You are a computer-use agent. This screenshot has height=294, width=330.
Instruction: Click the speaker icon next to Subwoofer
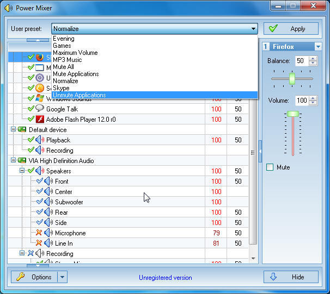tap(48, 202)
